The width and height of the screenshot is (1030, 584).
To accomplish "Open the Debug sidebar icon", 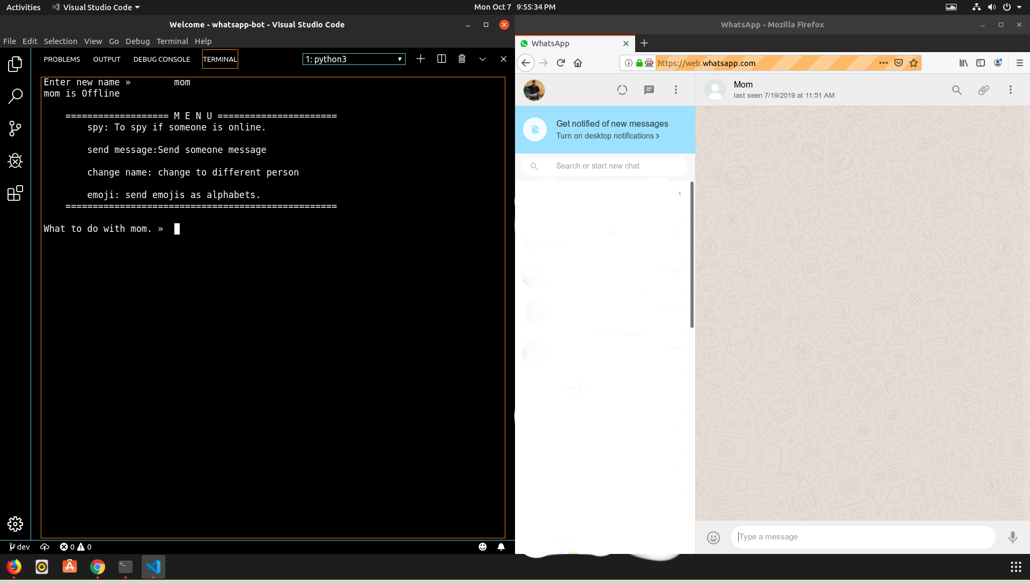I will 15,161.
